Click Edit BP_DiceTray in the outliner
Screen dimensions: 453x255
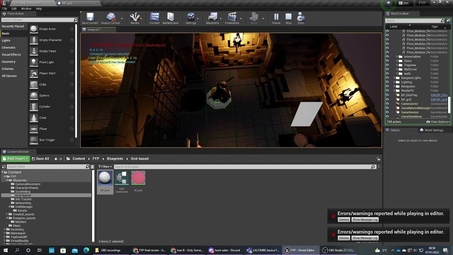click(439, 95)
